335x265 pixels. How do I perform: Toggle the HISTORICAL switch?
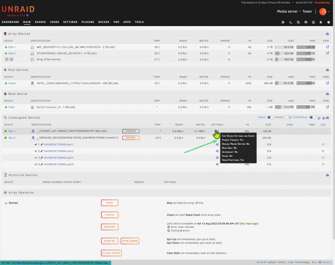pos(312,117)
